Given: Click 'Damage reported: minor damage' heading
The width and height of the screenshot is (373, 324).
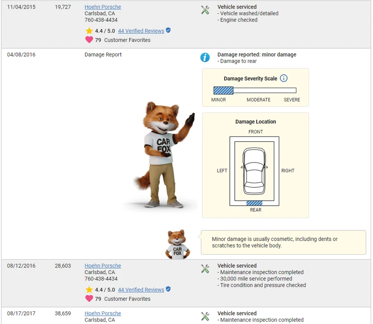Looking at the screenshot, I should coord(257,54).
